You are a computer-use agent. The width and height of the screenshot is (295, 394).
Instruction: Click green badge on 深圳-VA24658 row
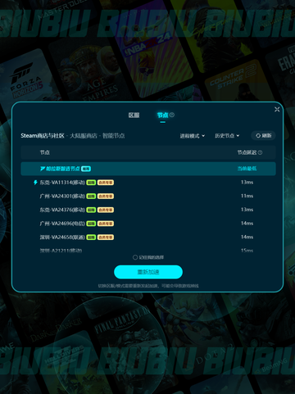[x=91, y=237]
